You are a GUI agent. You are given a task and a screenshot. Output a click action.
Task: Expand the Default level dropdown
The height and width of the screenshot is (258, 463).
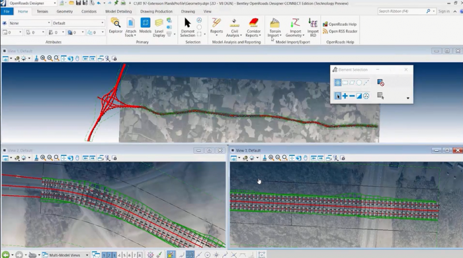point(78,23)
